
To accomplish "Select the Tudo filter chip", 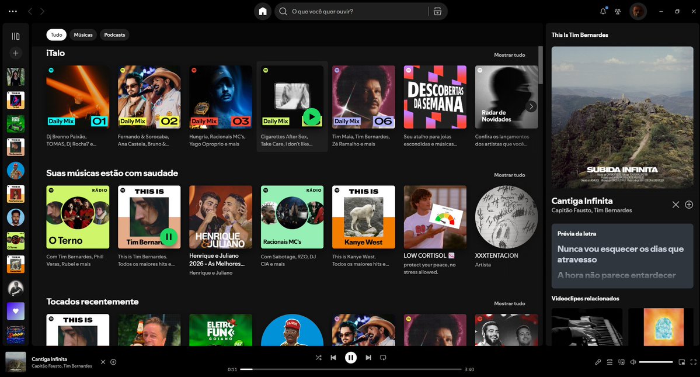I will pos(56,35).
